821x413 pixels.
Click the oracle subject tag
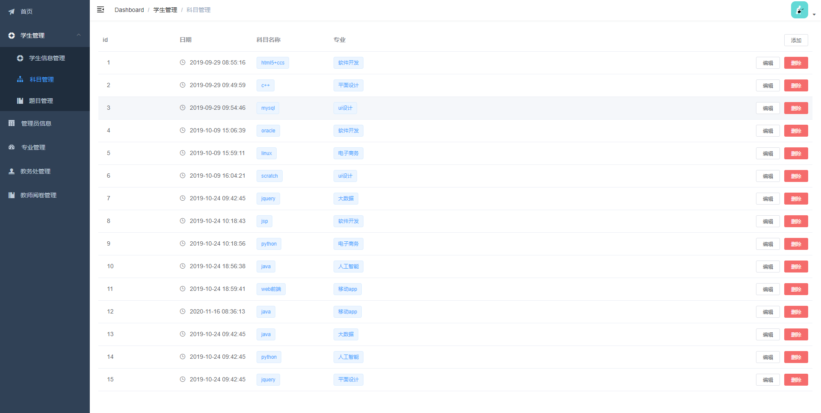(268, 131)
